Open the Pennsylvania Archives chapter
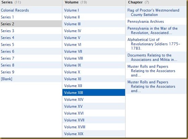The image size is (188, 139). [x=156, y=21]
